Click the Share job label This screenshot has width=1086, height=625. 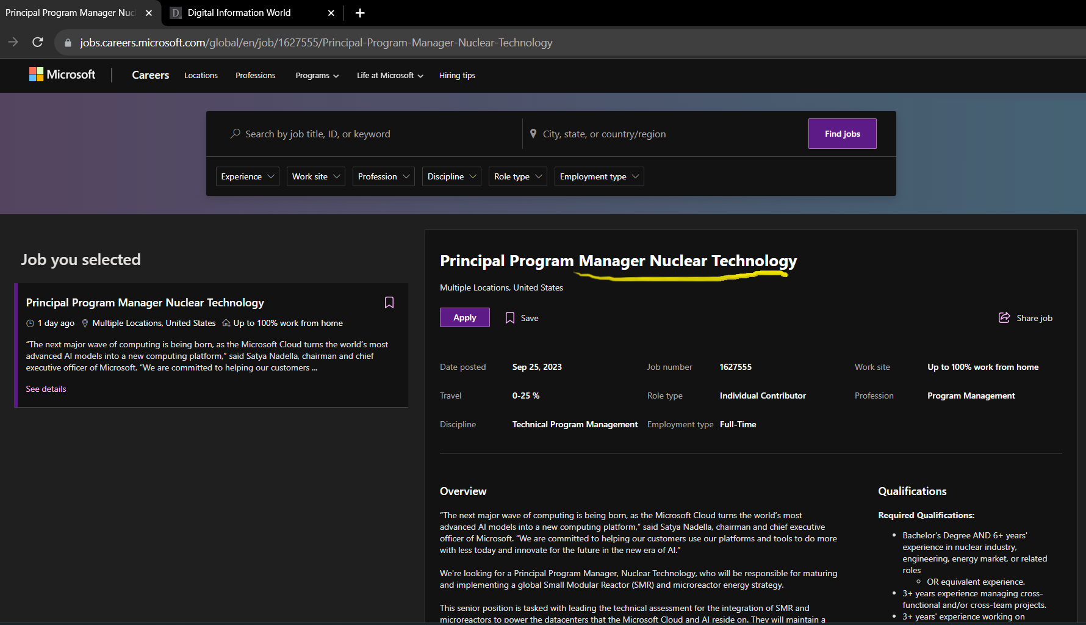[x=1035, y=318]
